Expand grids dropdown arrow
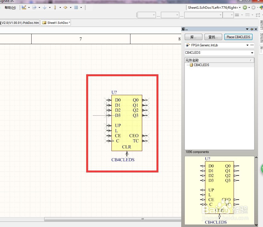Screen dimensions: 263x227 tap(81, 7)
